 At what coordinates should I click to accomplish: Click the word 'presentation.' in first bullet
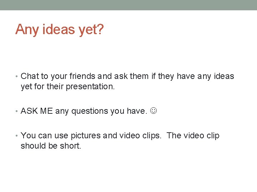90,87
